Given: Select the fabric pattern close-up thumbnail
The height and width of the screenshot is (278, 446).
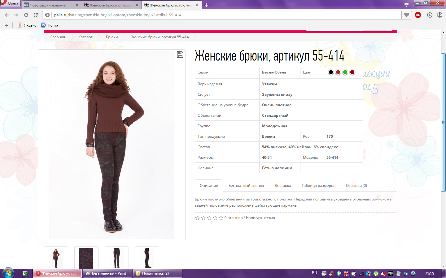Looking at the screenshot, I should point(86,258).
